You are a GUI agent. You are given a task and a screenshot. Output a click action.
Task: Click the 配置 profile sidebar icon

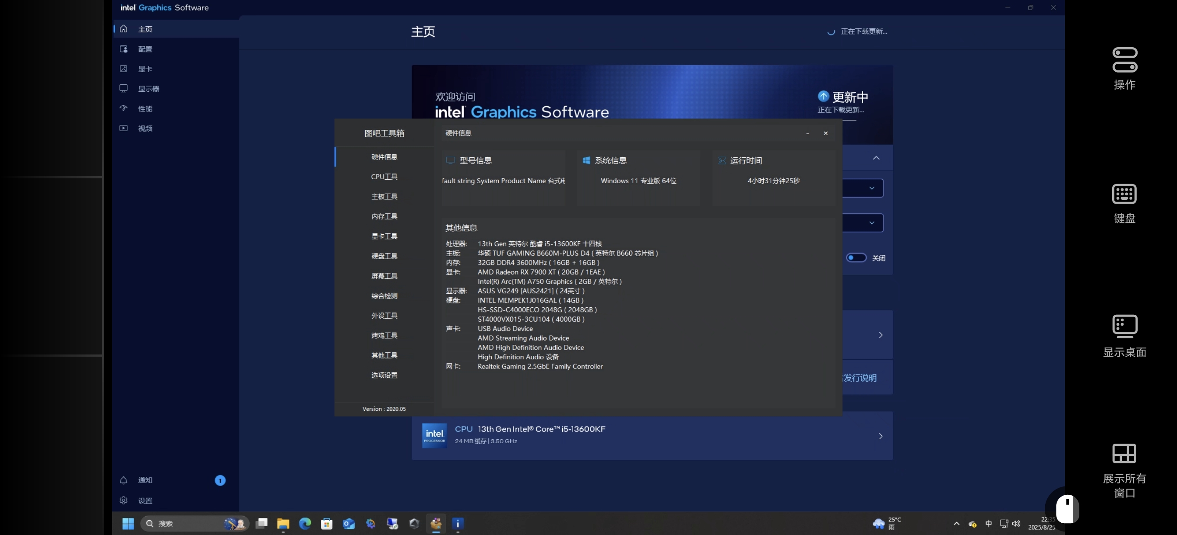(123, 49)
